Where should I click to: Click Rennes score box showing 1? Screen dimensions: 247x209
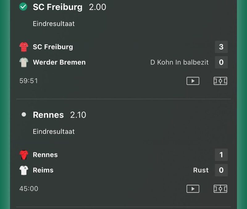coord(221,155)
